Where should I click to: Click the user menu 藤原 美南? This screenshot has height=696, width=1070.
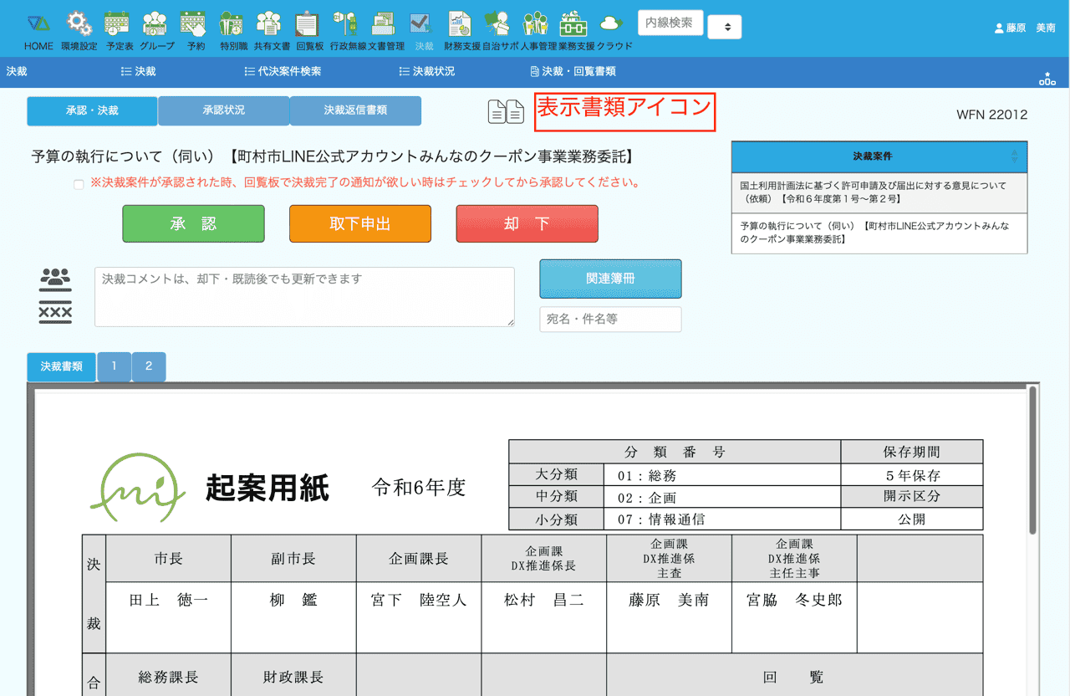1025,28
